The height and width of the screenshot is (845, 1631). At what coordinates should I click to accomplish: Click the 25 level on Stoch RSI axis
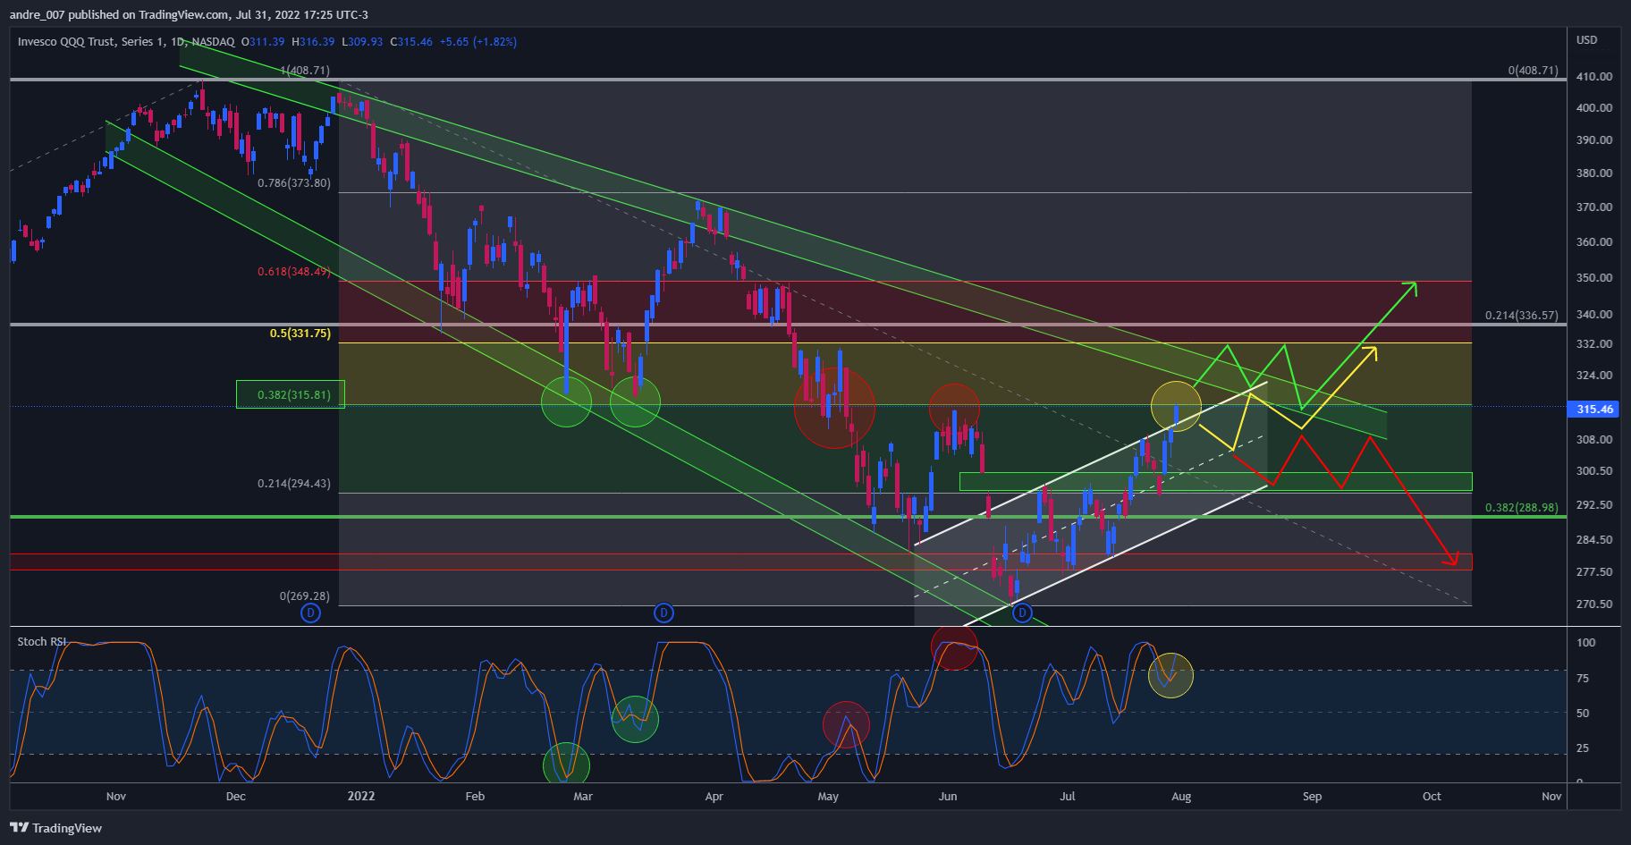(x=1583, y=748)
